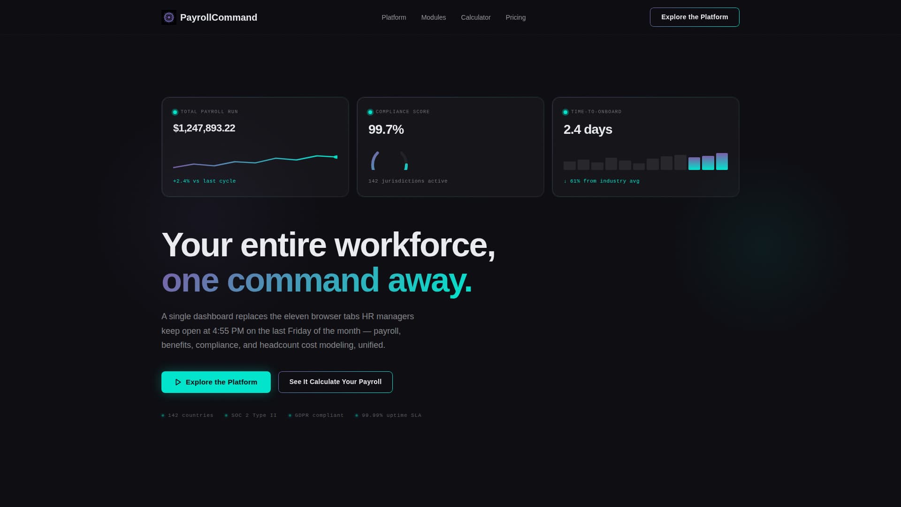Viewport: 901px width, 507px height.
Task: Click the TOTAL PAYROLL RUN label
Action: coord(209,112)
